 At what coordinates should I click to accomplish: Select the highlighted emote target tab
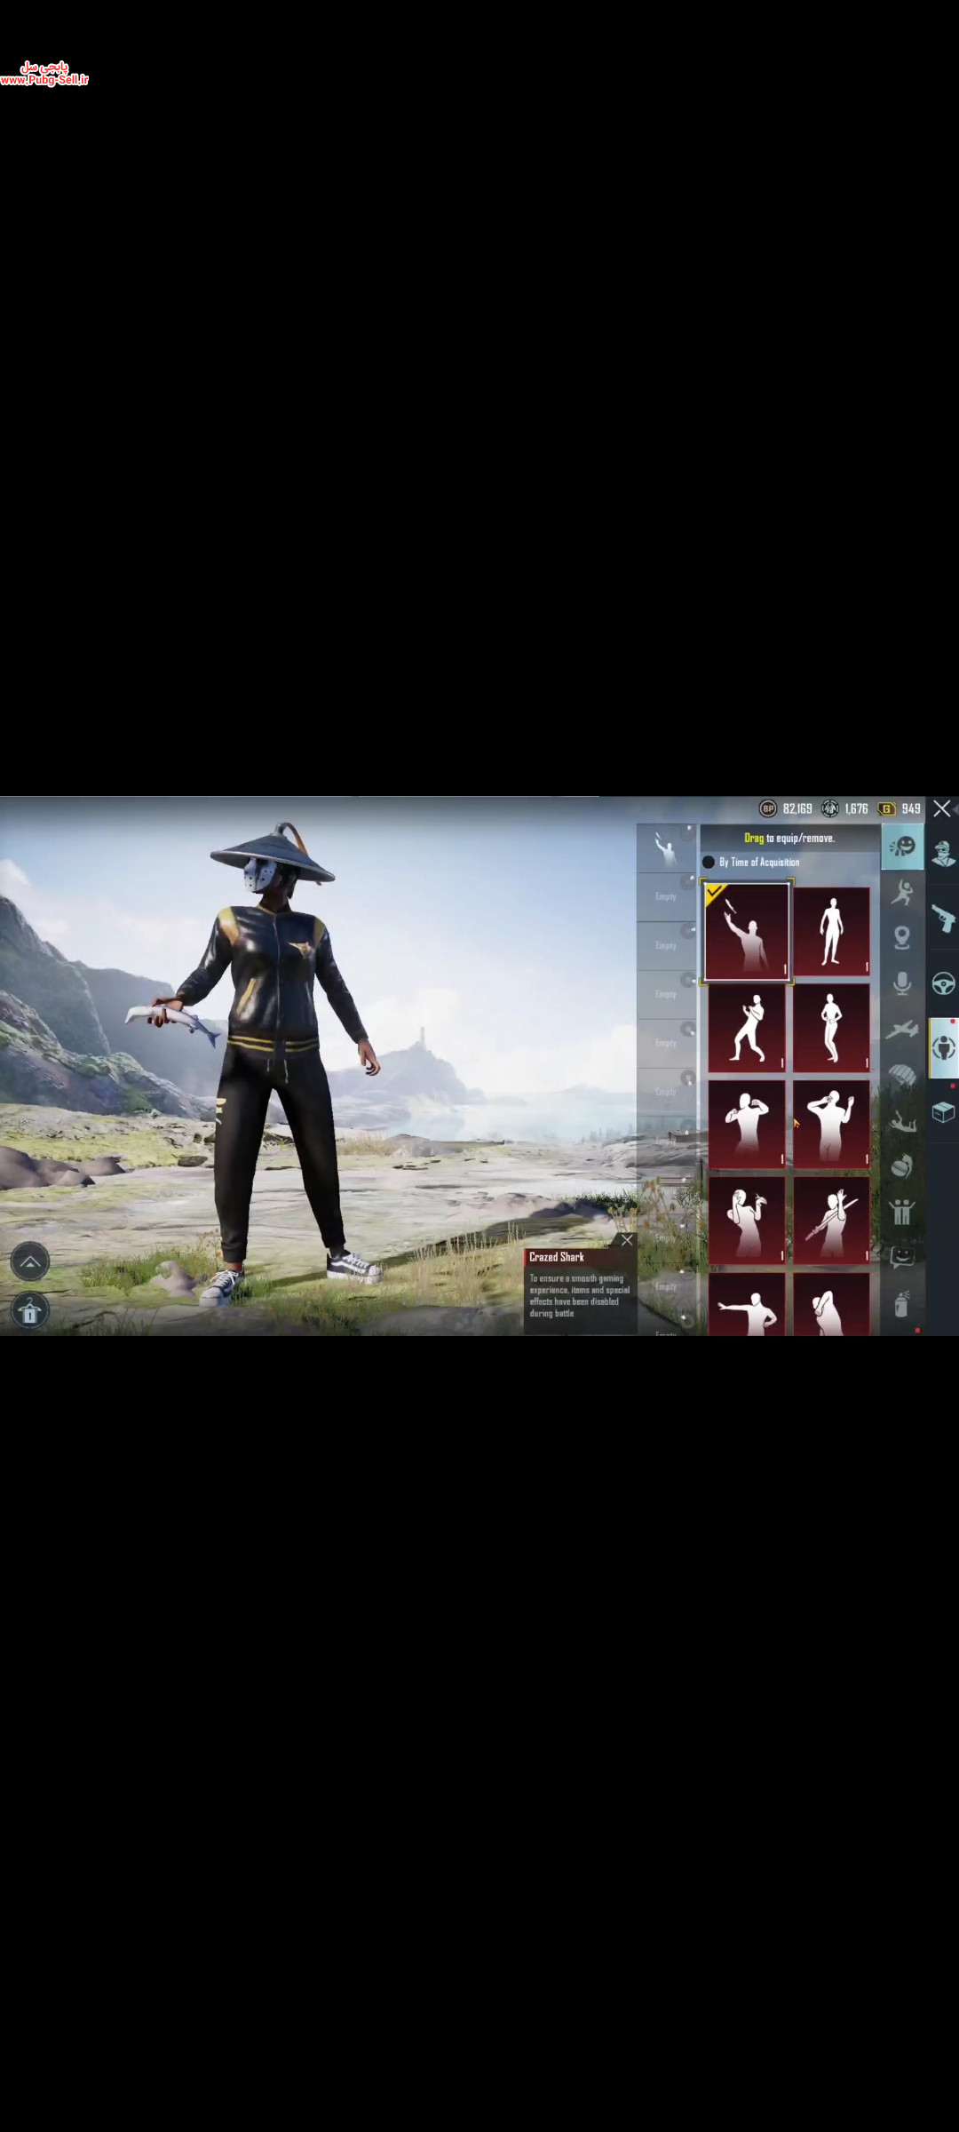(x=944, y=1048)
